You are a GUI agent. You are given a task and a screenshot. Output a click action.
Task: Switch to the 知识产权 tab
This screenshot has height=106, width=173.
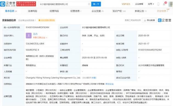tap(119, 11)
